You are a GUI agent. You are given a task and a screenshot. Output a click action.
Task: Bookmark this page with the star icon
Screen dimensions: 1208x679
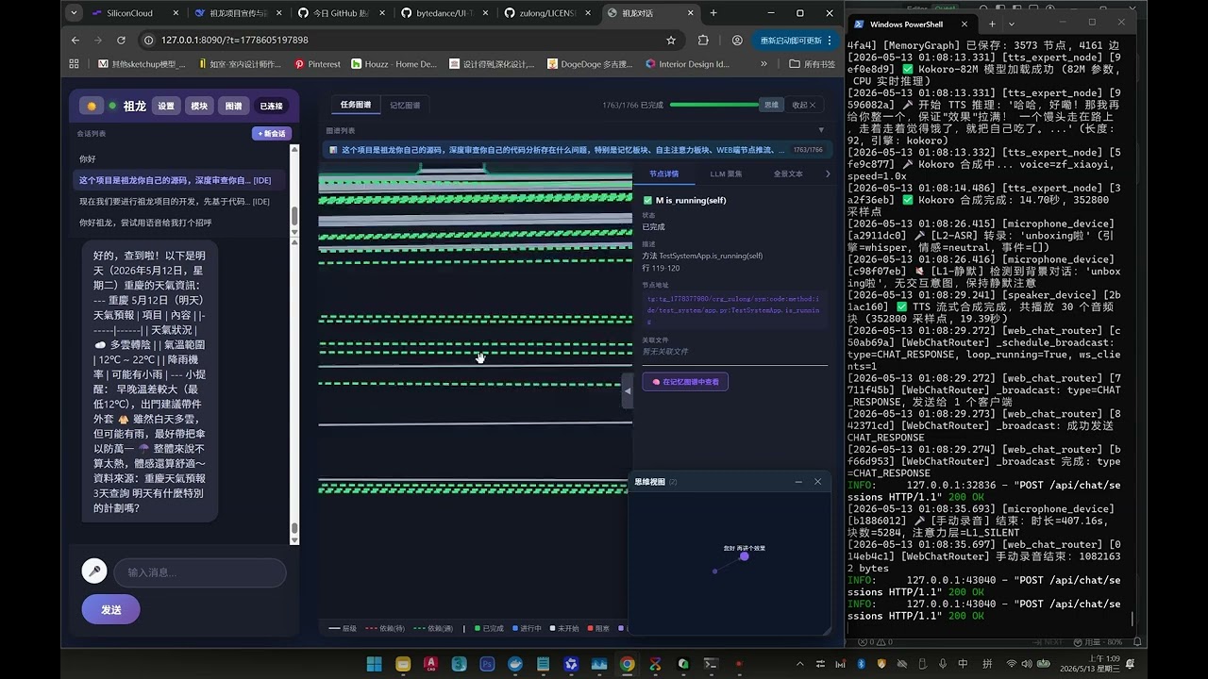pyautogui.click(x=671, y=40)
